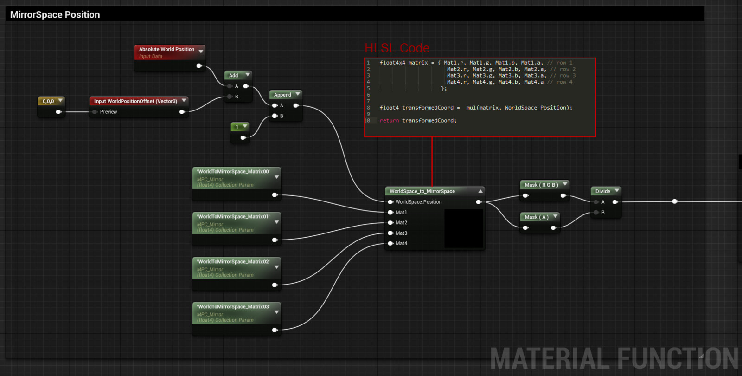Screen dimensions: 742x376
Task: Click the Divide node B input pin
Action: (x=596, y=212)
